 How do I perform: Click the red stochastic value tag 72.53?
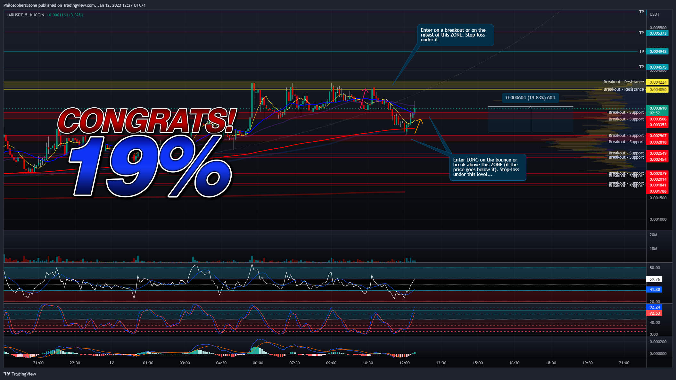[x=654, y=313]
